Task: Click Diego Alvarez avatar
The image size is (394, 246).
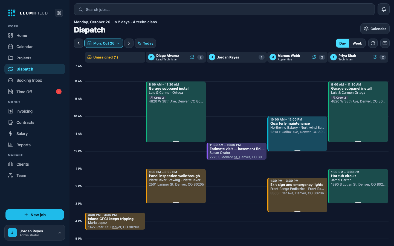Action: (151, 57)
